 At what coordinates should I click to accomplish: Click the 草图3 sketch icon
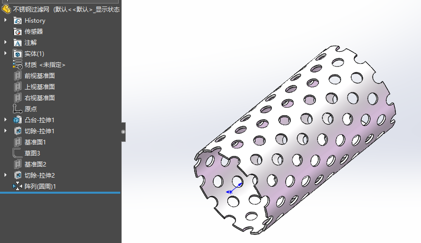click(x=18, y=153)
